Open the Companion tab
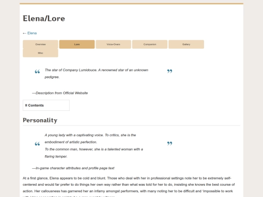 [x=150, y=44]
